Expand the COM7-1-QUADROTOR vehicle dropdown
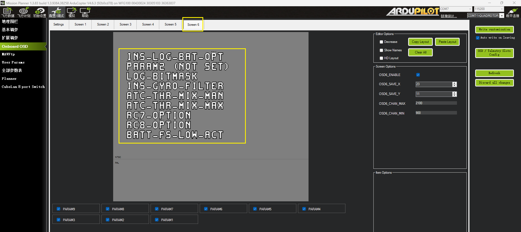This screenshot has height=232, width=521. pos(502,16)
